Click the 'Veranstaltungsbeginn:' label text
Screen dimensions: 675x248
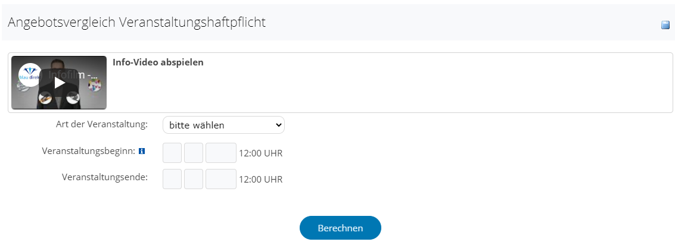pos(89,151)
